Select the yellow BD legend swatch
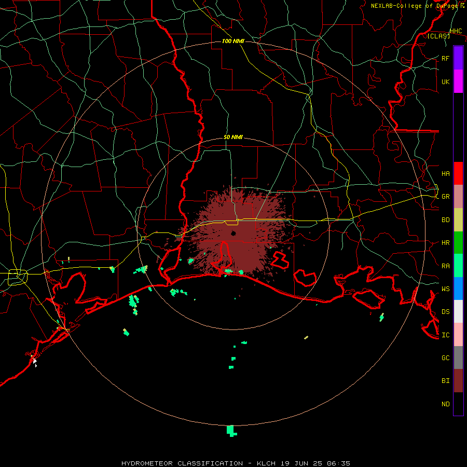Screen dimensions: 467x467 point(458,220)
